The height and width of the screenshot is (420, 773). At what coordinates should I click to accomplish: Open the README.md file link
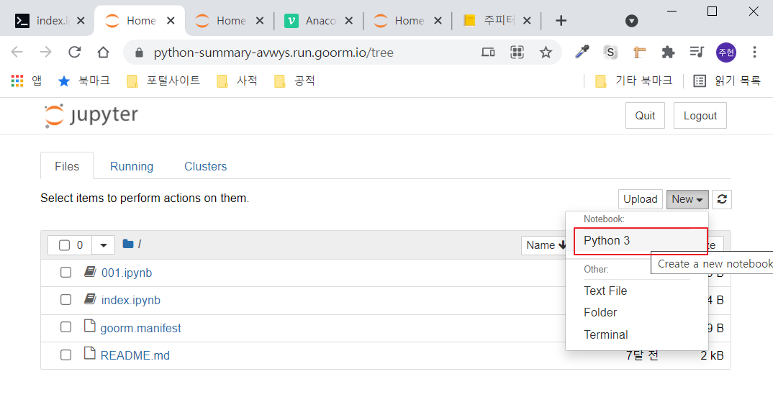click(134, 355)
